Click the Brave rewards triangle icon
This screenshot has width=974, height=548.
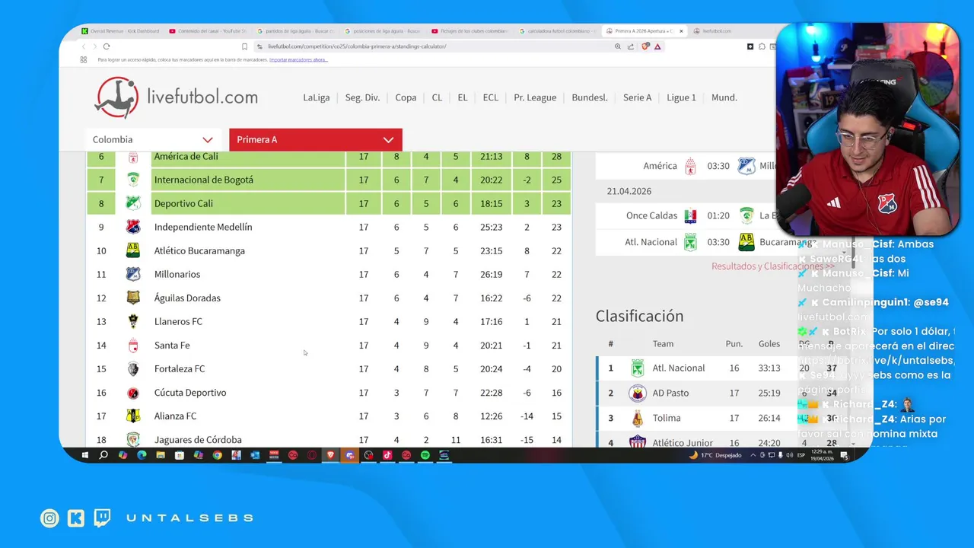click(657, 46)
